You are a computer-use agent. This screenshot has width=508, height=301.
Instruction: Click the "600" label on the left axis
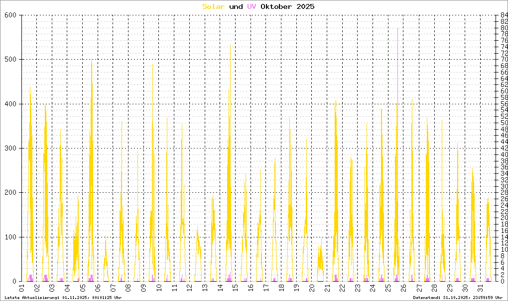pyautogui.click(x=11, y=15)
